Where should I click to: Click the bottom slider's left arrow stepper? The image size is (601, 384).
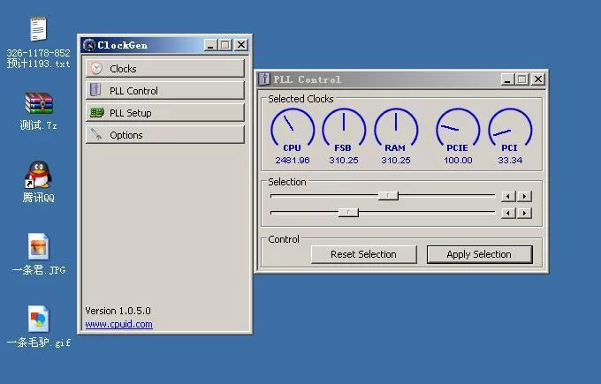tap(508, 213)
